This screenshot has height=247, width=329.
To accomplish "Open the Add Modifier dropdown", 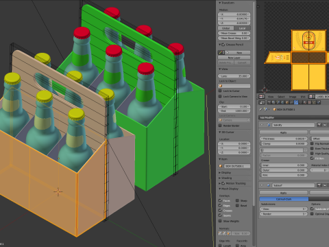I will (x=293, y=117).
